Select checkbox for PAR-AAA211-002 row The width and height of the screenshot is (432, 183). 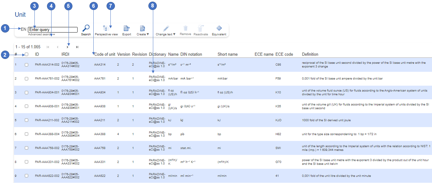[x=27, y=120]
